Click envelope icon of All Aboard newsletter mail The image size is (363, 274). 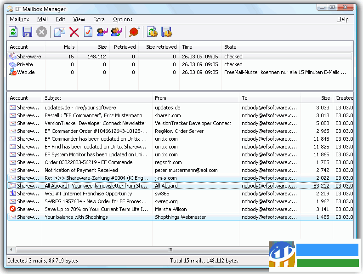coord(13,186)
